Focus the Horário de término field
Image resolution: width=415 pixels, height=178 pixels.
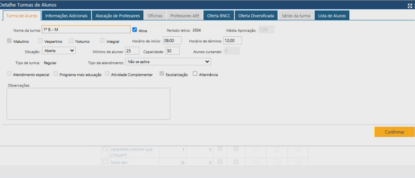pyautogui.click(x=232, y=40)
